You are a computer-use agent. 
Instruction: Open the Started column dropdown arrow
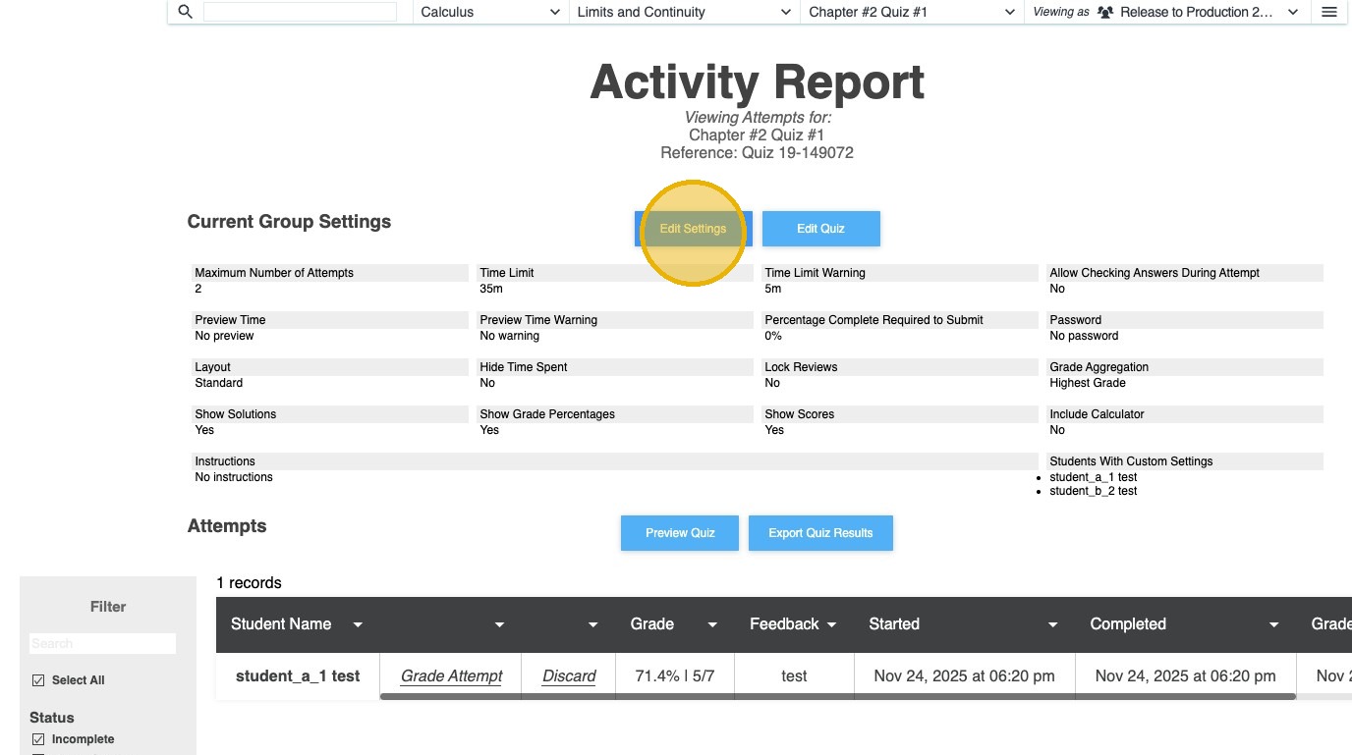tap(1052, 624)
